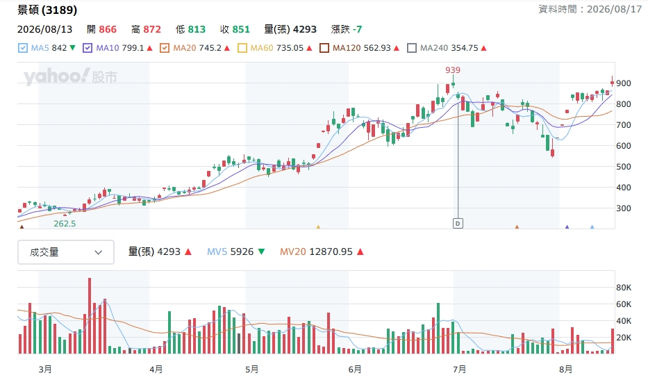Uncheck the MA20 moving average checkbox
The height and width of the screenshot is (380, 648).
pos(165,48)
